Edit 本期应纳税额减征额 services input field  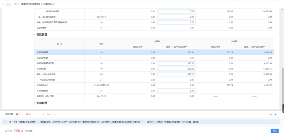pos(176,63)
